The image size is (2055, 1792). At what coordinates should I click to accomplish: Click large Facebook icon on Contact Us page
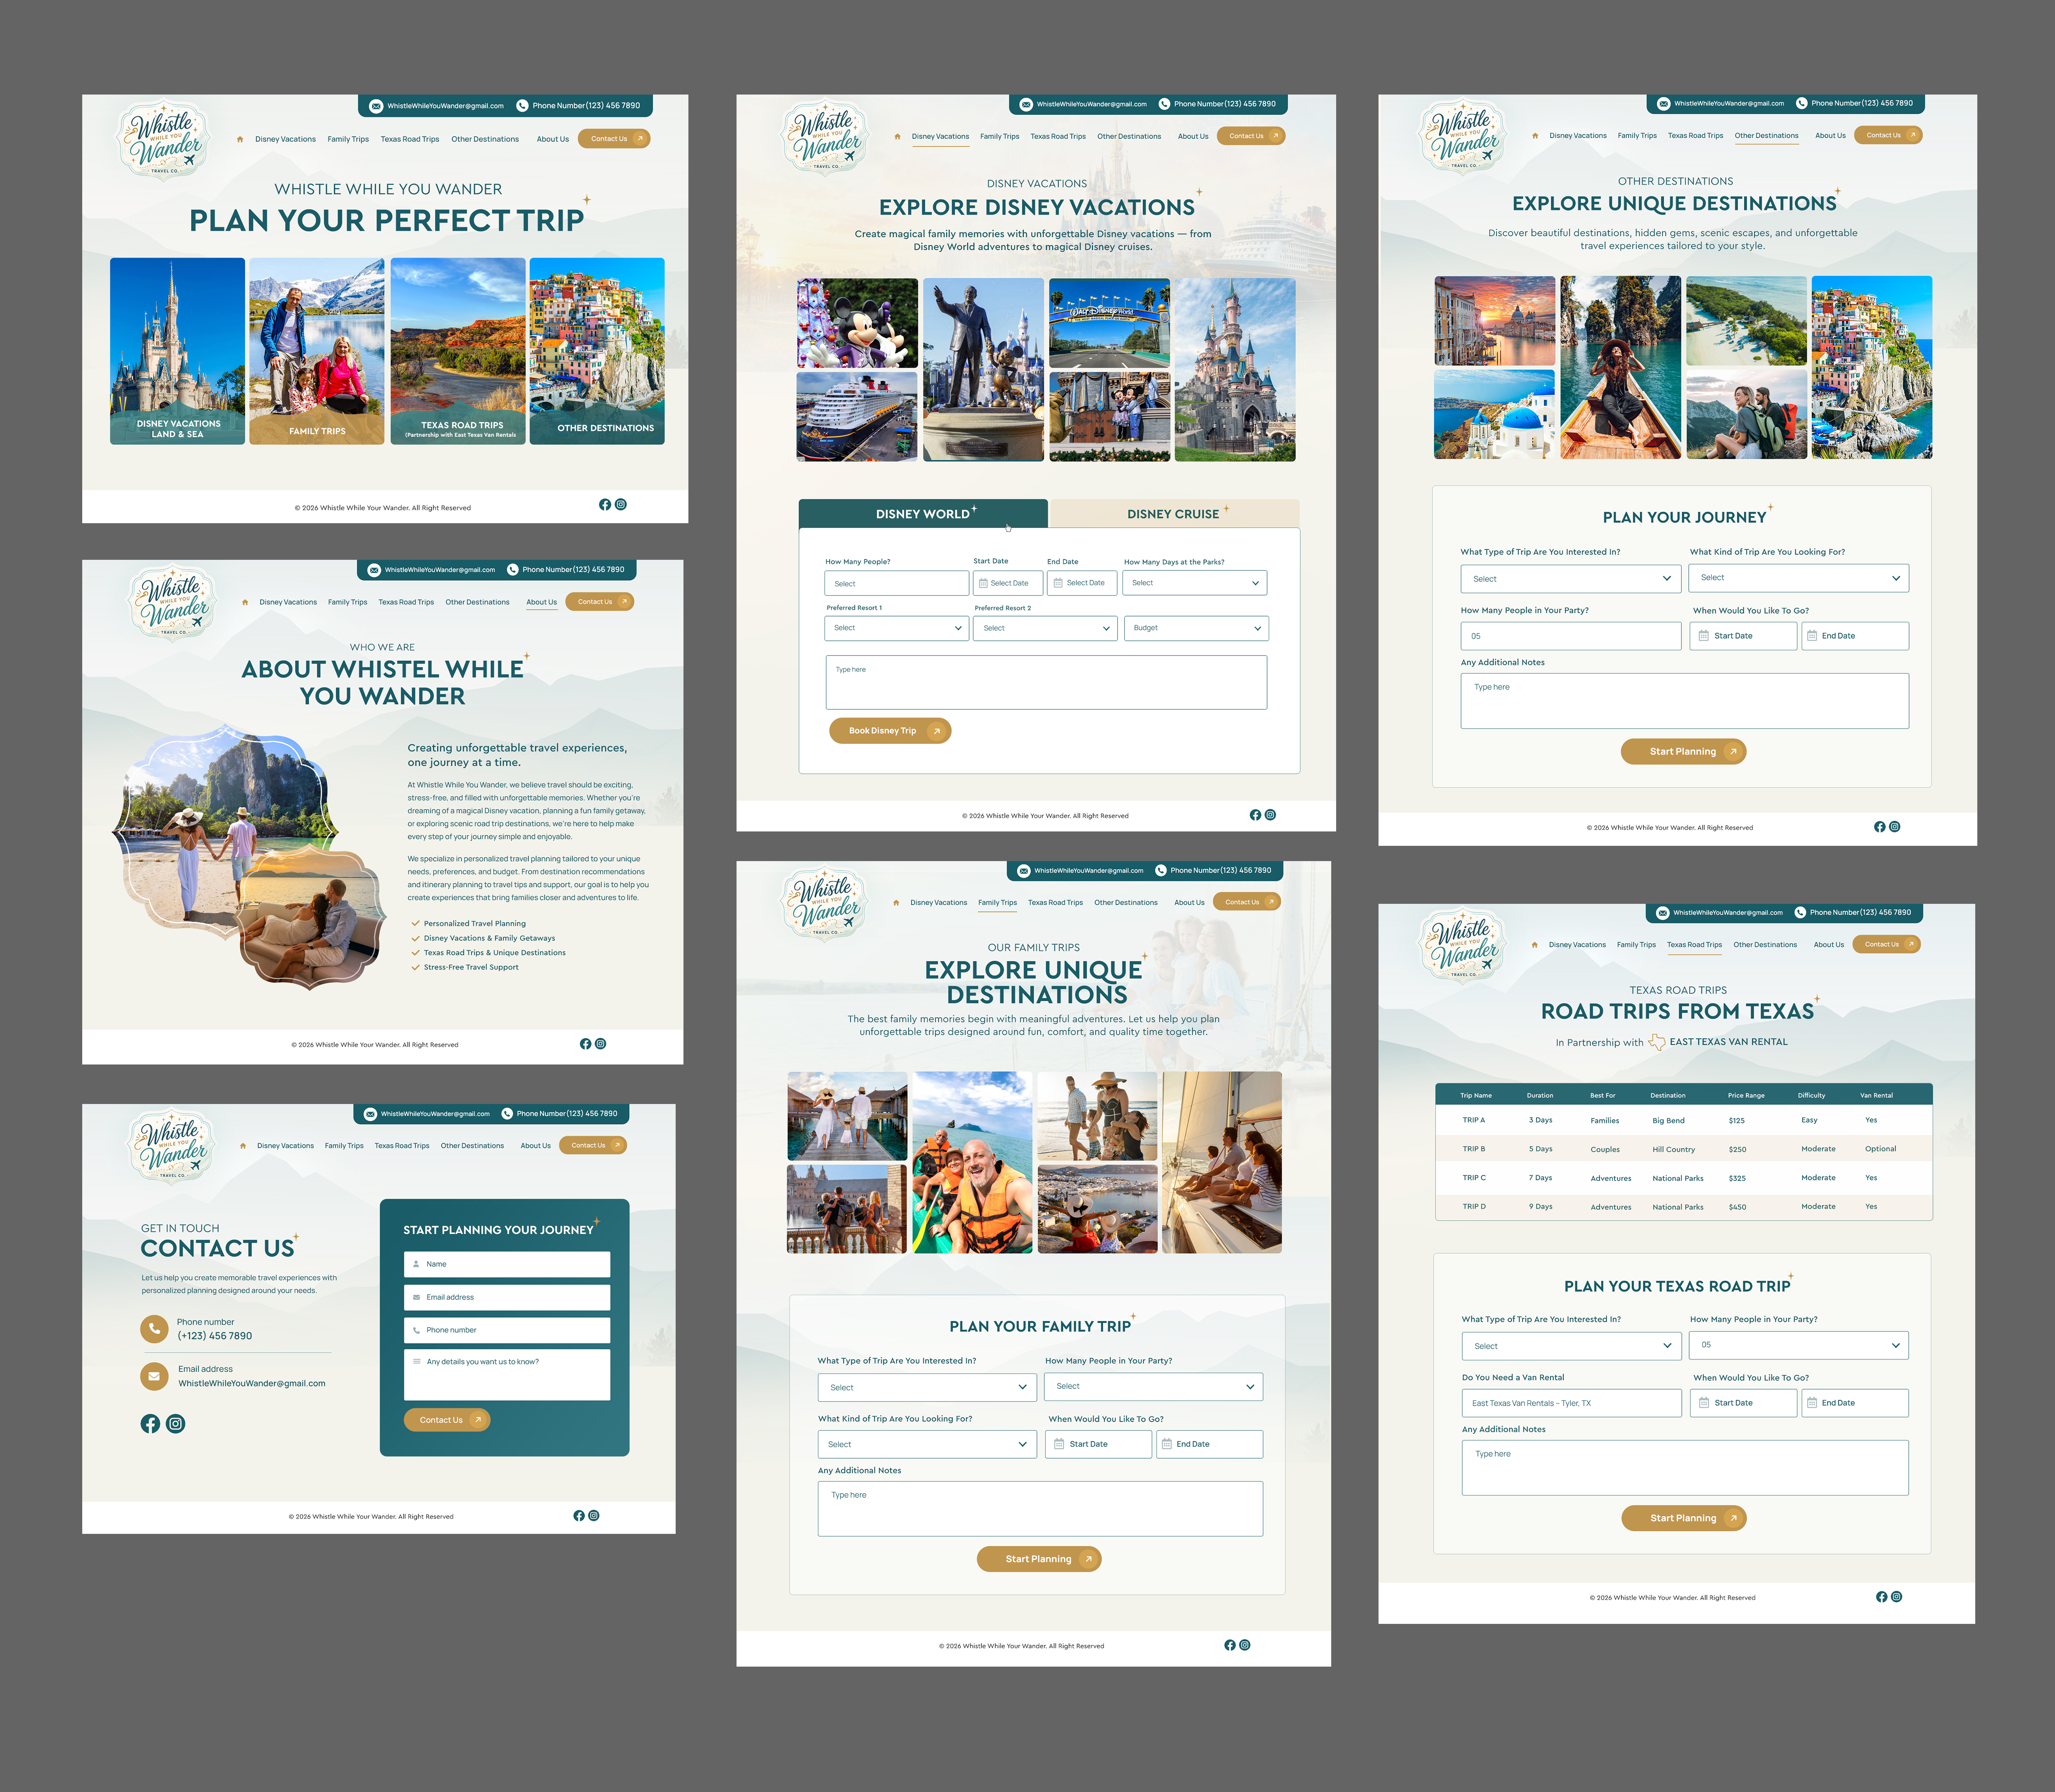(x=150, y=1424)
